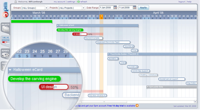
Task: Click the 5pm logo
Action: tap(5, 10)
